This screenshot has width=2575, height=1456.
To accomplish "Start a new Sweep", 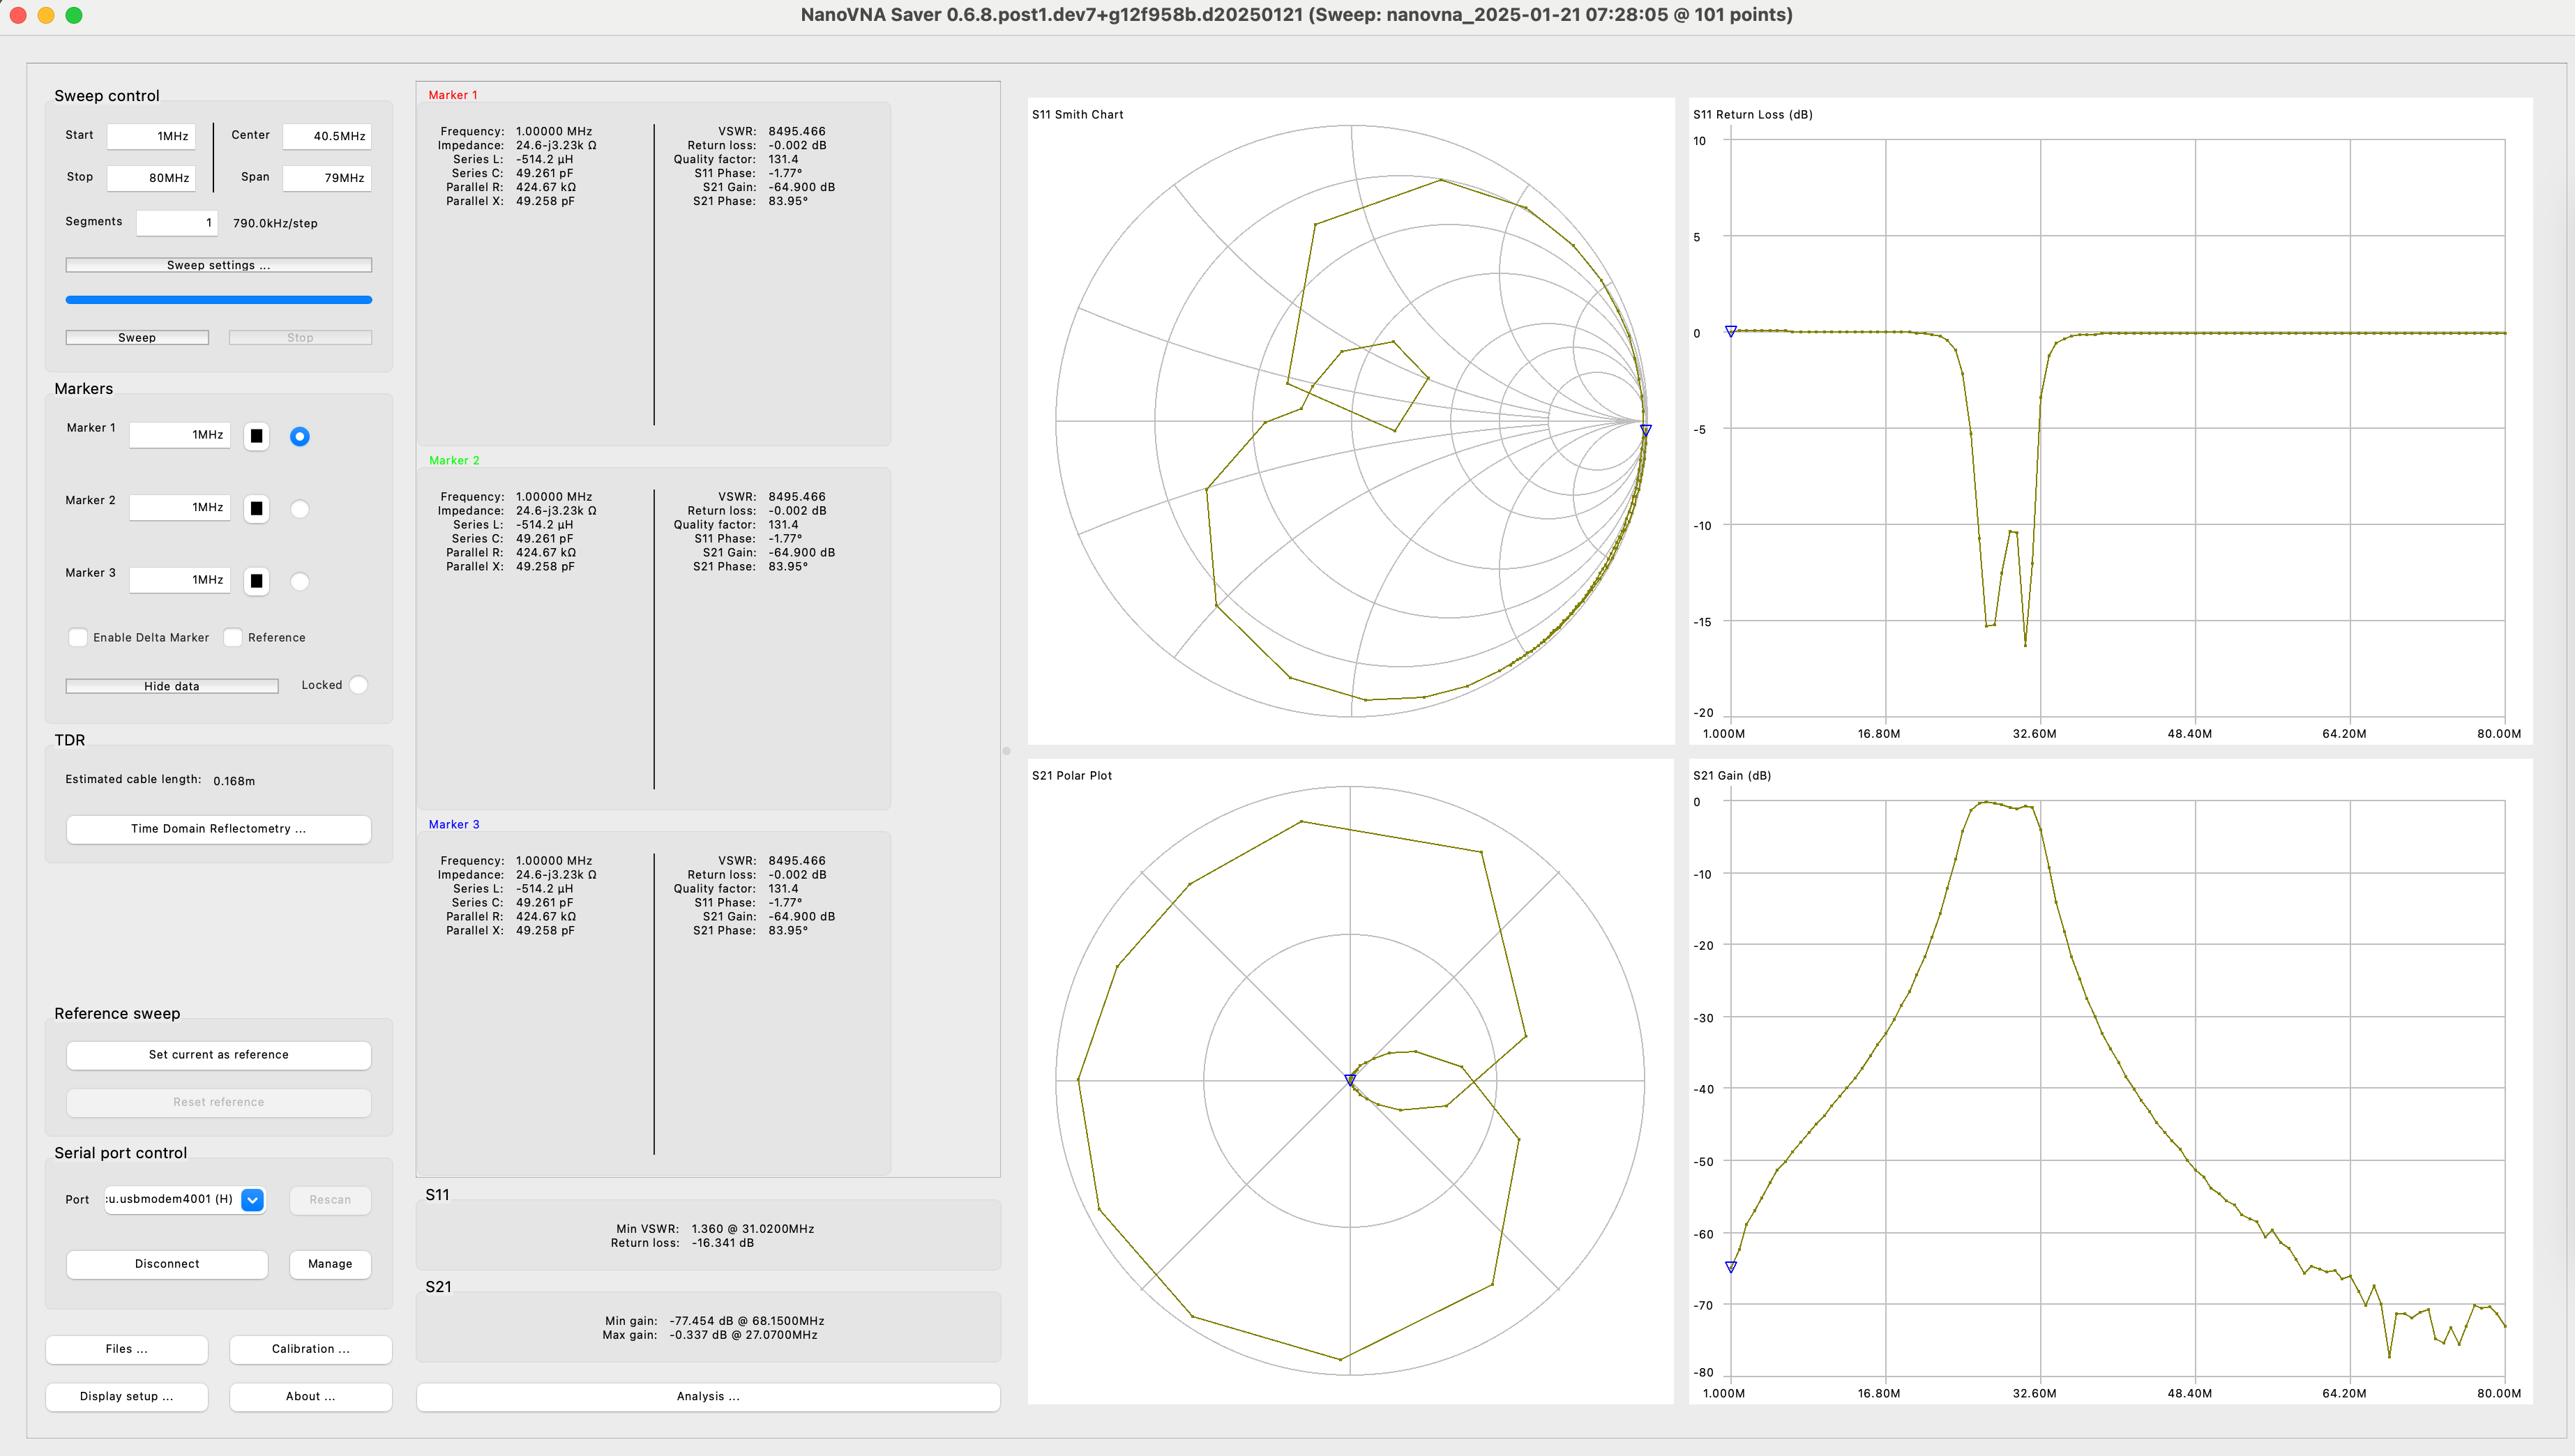I will tap(137, 338).
